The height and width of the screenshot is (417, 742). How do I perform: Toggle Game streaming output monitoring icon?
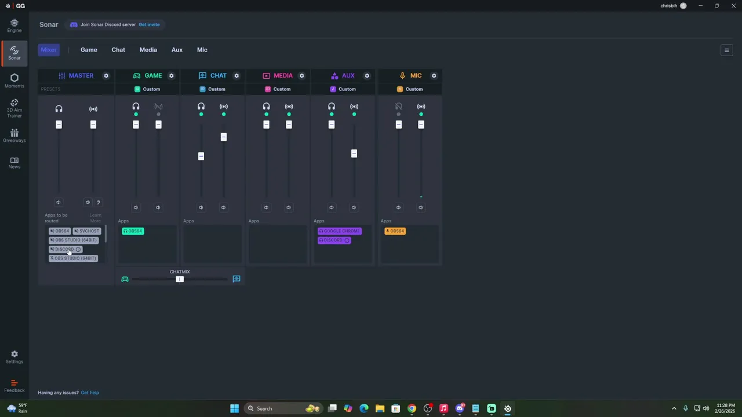click(158, 107)
